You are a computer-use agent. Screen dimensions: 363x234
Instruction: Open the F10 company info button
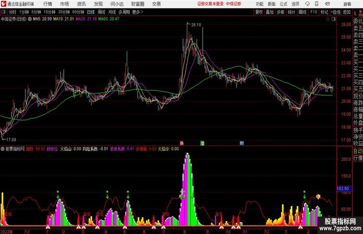point(314,12)
